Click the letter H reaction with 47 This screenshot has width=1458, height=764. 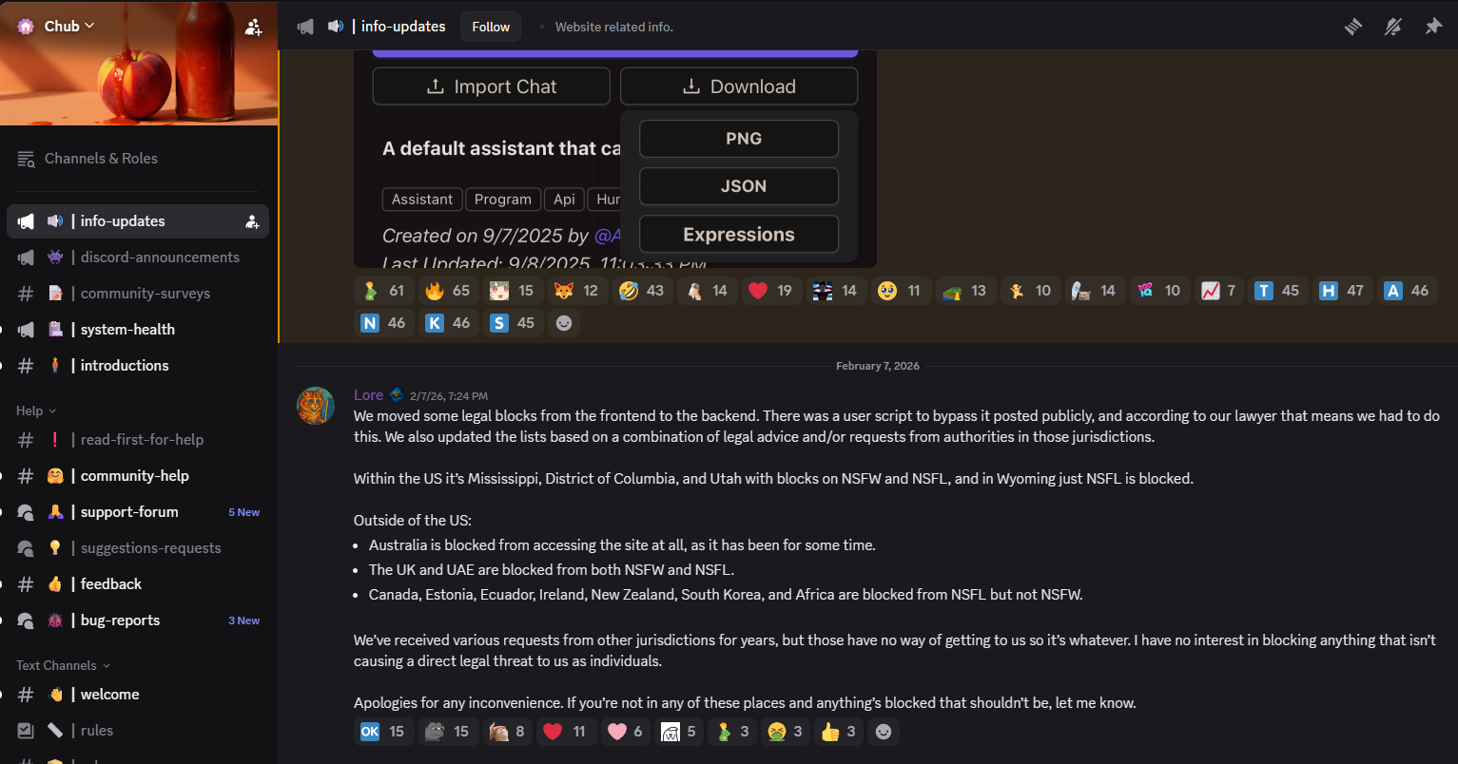[1342, 291]
